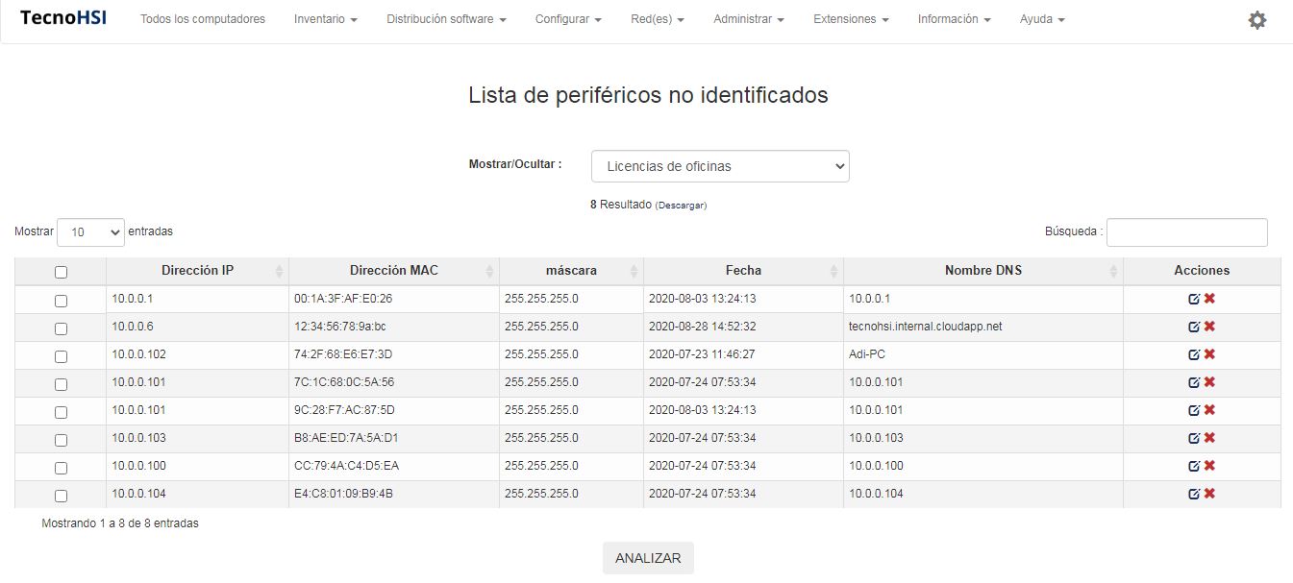Viewport: 1293px width, 583px height.
Task: Go to Todos los computadores
Action: click(203, 19)
